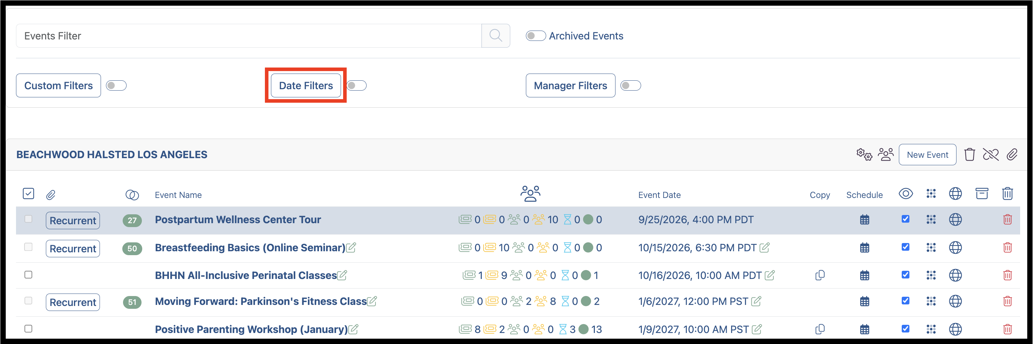This screenshot has width=1034, height=344.
Task: Click the green 50 count badge
Action: pos(132,248)
